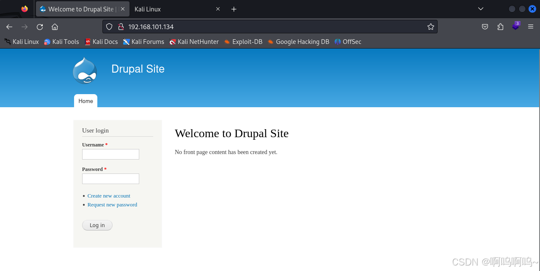The width and height of the screenshot is (540, 271).
Task: Open the extensions puzzle-piece icon
Action: click(x=500, y=27)
